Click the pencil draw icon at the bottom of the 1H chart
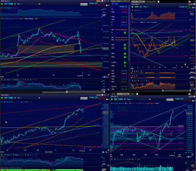 click(108, 150)
